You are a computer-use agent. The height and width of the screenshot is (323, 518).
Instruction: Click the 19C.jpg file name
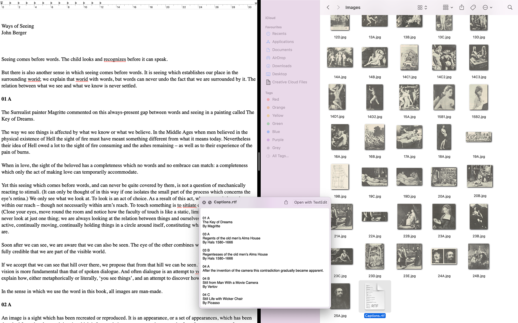[x=375, y=196]
